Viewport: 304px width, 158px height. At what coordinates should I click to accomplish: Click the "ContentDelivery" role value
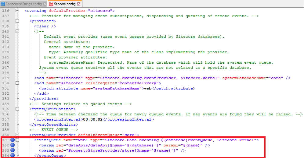click(x=138, y=83)
